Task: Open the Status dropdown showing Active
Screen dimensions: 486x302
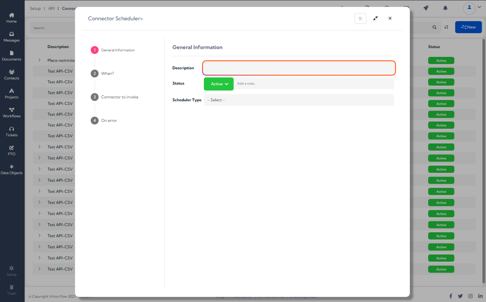Action: click(x=219, y=84)
